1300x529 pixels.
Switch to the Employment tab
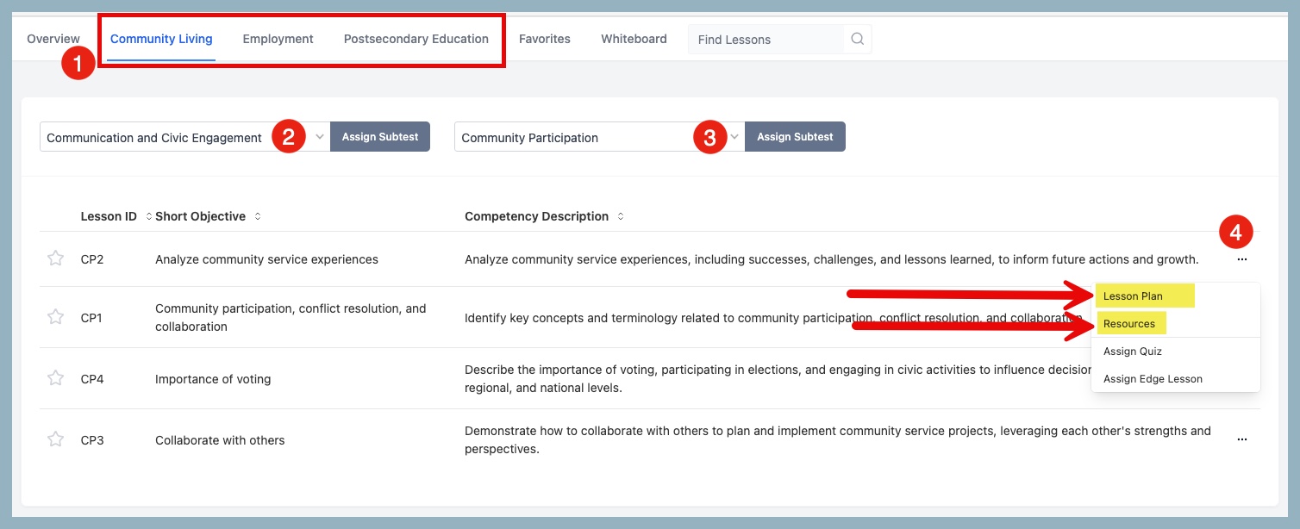[278, 39]
